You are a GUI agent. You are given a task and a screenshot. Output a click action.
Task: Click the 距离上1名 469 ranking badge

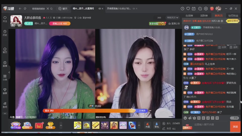[60, 24]
